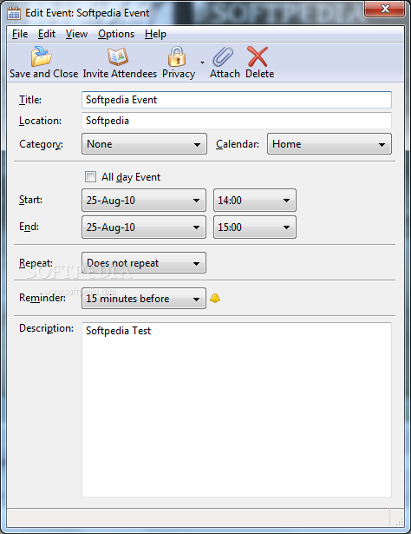The height and width of the screenshot is (534, 411).
Task: Open the View menu
Action: tap(76, 34)
